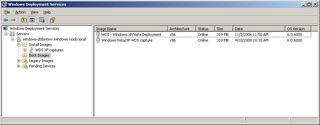Open the View menu
Screen dimensions: 320x125
[34, 12]
